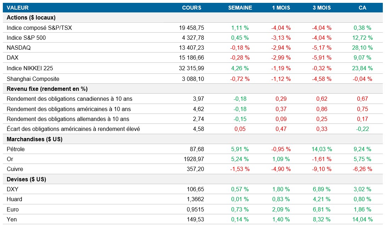Viewport: 386px width, 226px height.
Task: Click the Indice composé S&P/TSX row label
Action: click(39, 28)
